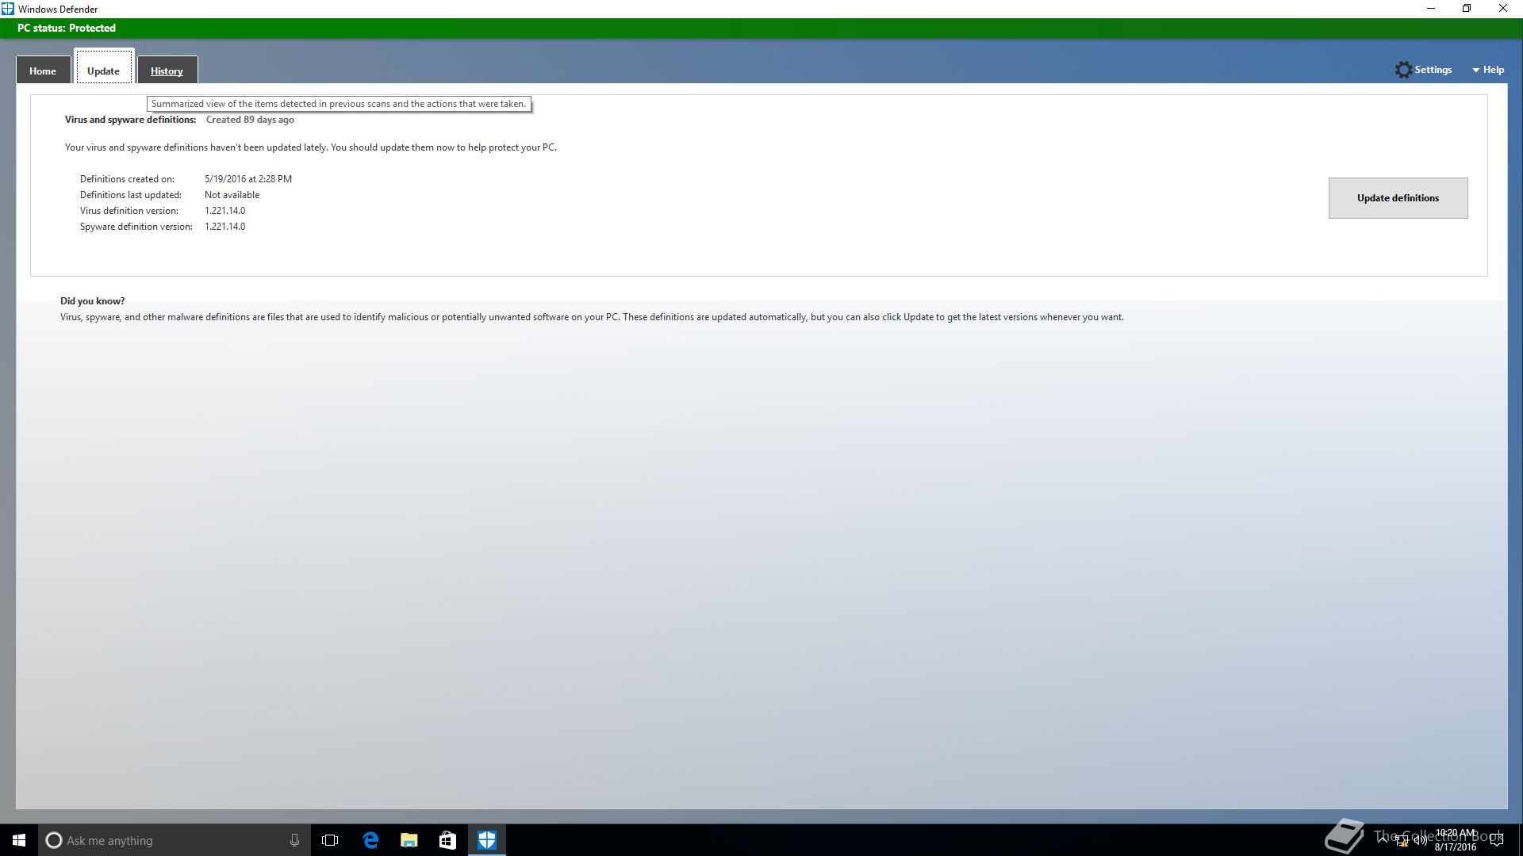Expand the Help dropdown menu
Image resolution: width=1523 pixels, height=856 pixels.
pos(1488,70)
